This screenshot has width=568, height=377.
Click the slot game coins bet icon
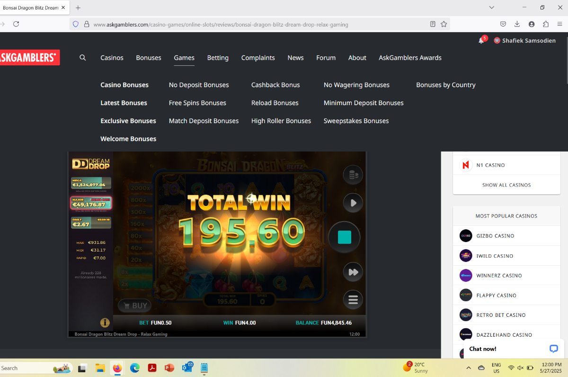coord(353,175)
